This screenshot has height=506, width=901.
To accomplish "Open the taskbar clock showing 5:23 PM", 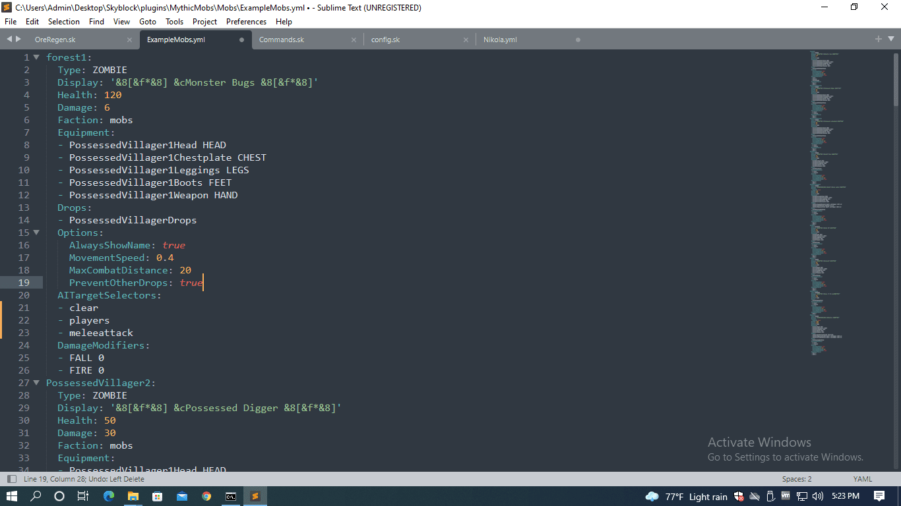I will point(846,496).
